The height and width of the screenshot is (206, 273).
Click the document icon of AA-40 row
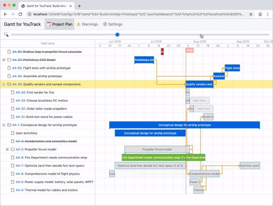click(9, 76)
